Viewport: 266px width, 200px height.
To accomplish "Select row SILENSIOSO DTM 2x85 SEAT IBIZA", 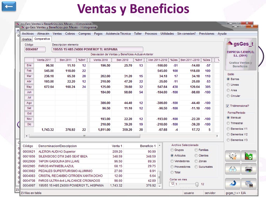I will click(89, 157).
